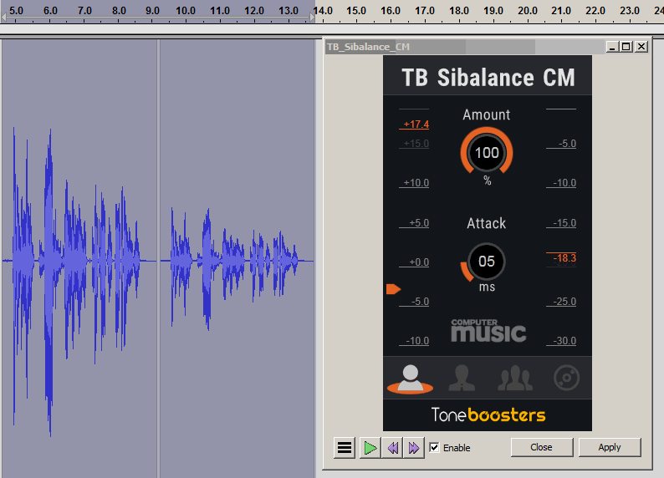664x478 pixels.
Task: Click the selection end marker on the ruler
Action: (313, 17)
